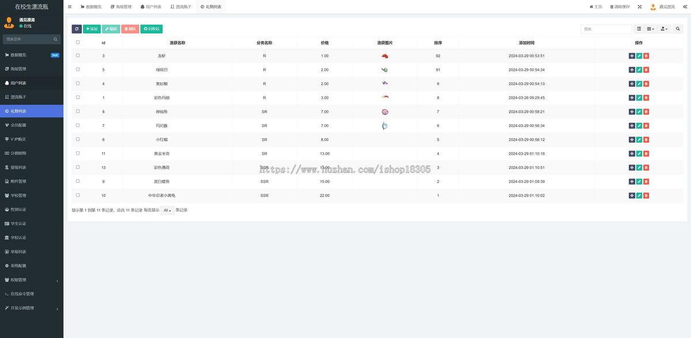Viewport: 691px width, 338px height.
Task: Click the edit pencil icon for 神仙鱼
Action: (639, 112)
